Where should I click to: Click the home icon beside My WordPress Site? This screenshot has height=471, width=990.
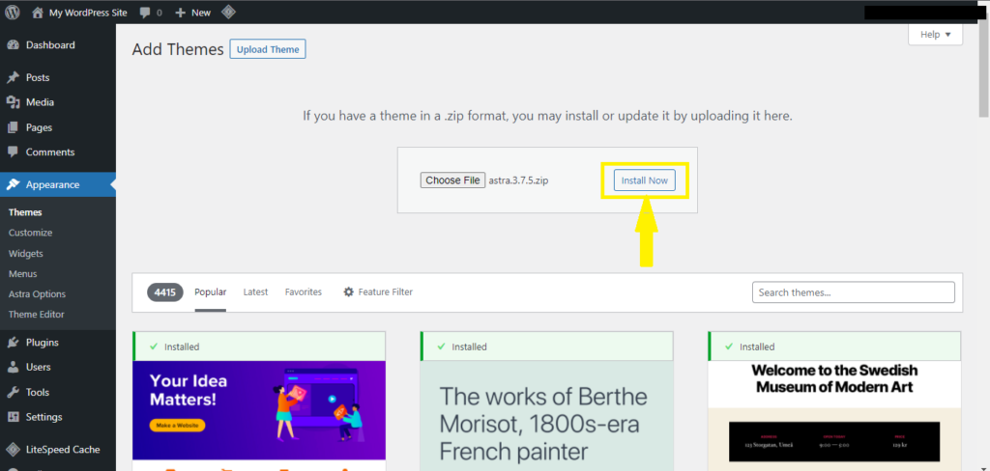[x=38, y=12]
